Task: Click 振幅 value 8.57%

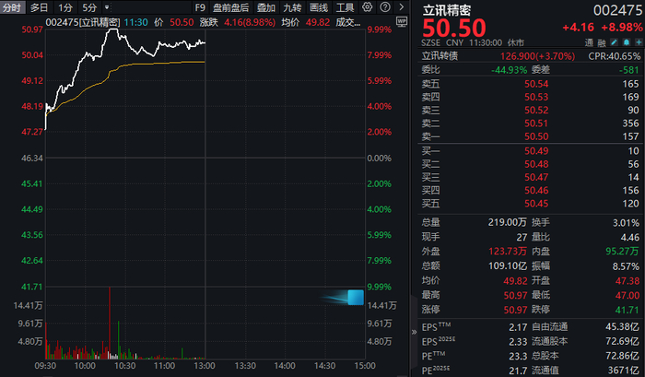Action: click(x=626, y=266)
